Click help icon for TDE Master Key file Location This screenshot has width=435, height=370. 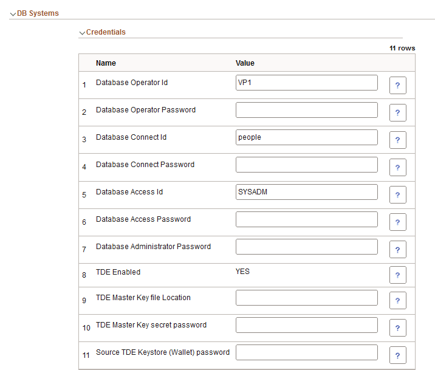click(x=397, y=301)
